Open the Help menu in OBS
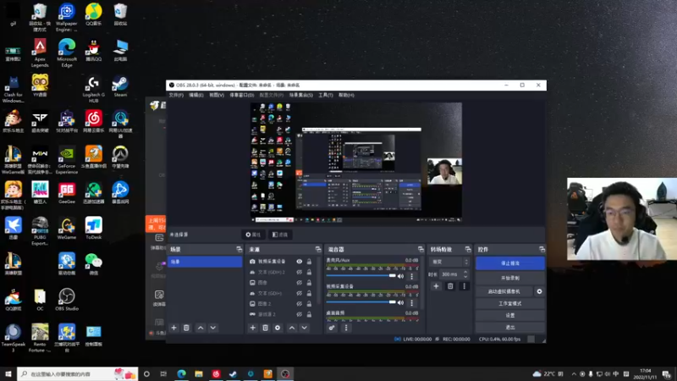This screenshot has height=381, width=677. 346,95
